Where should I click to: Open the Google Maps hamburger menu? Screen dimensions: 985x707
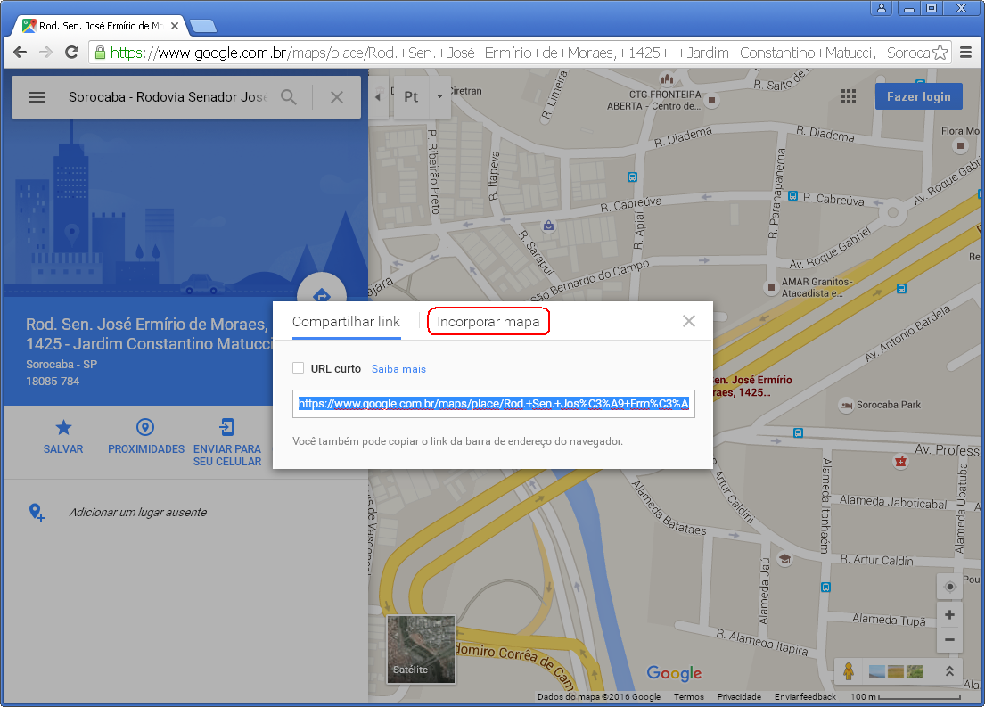click(x=37, y=97)
